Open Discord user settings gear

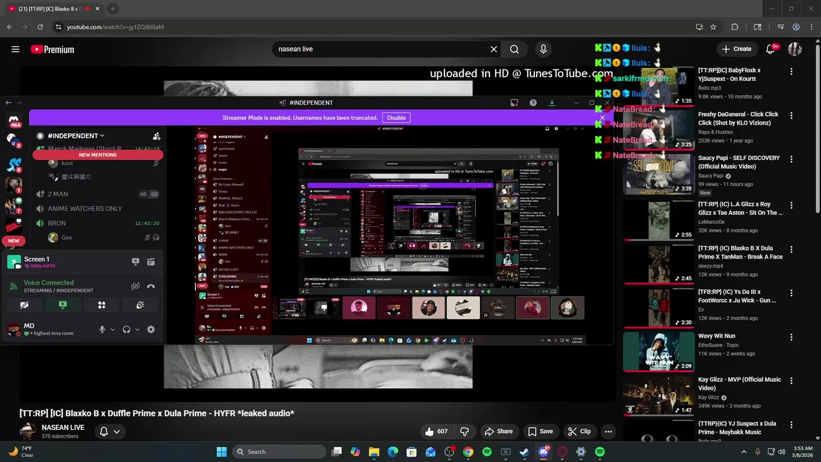tap(151, 329)
